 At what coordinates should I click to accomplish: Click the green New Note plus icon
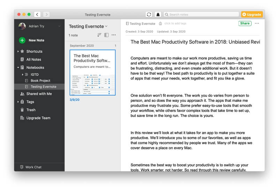point(22,40)
